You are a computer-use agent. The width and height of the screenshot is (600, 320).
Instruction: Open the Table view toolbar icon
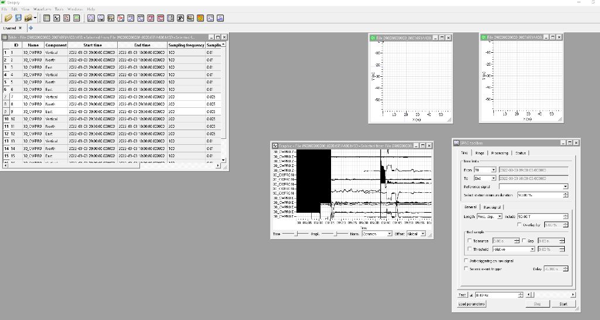coord(47,18)
